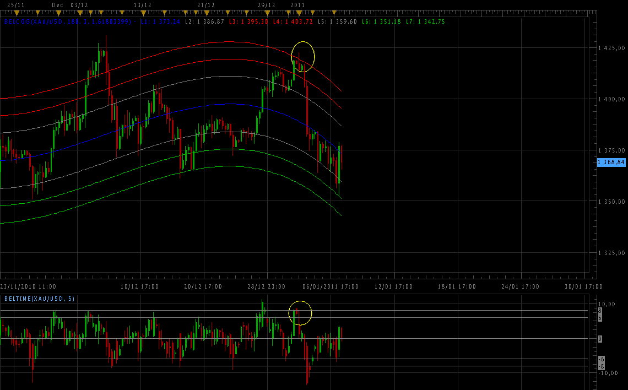628x390 pixels.
Task: Click the 1 425,00 price axis label
Action: click(611, 48)
